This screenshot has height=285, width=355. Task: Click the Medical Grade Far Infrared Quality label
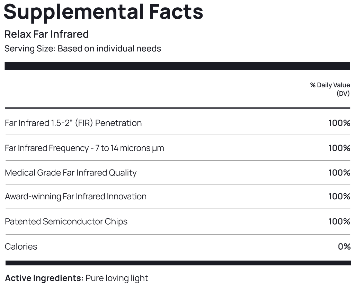click(x=71, y=173)
